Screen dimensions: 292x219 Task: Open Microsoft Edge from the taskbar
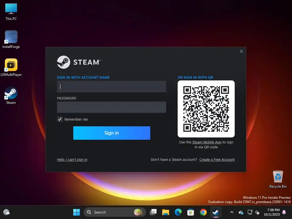tap(178, 212)
